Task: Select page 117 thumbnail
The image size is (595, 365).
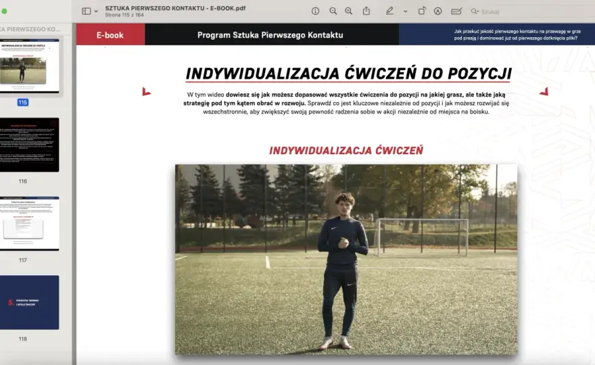Action: pos(30,224)
